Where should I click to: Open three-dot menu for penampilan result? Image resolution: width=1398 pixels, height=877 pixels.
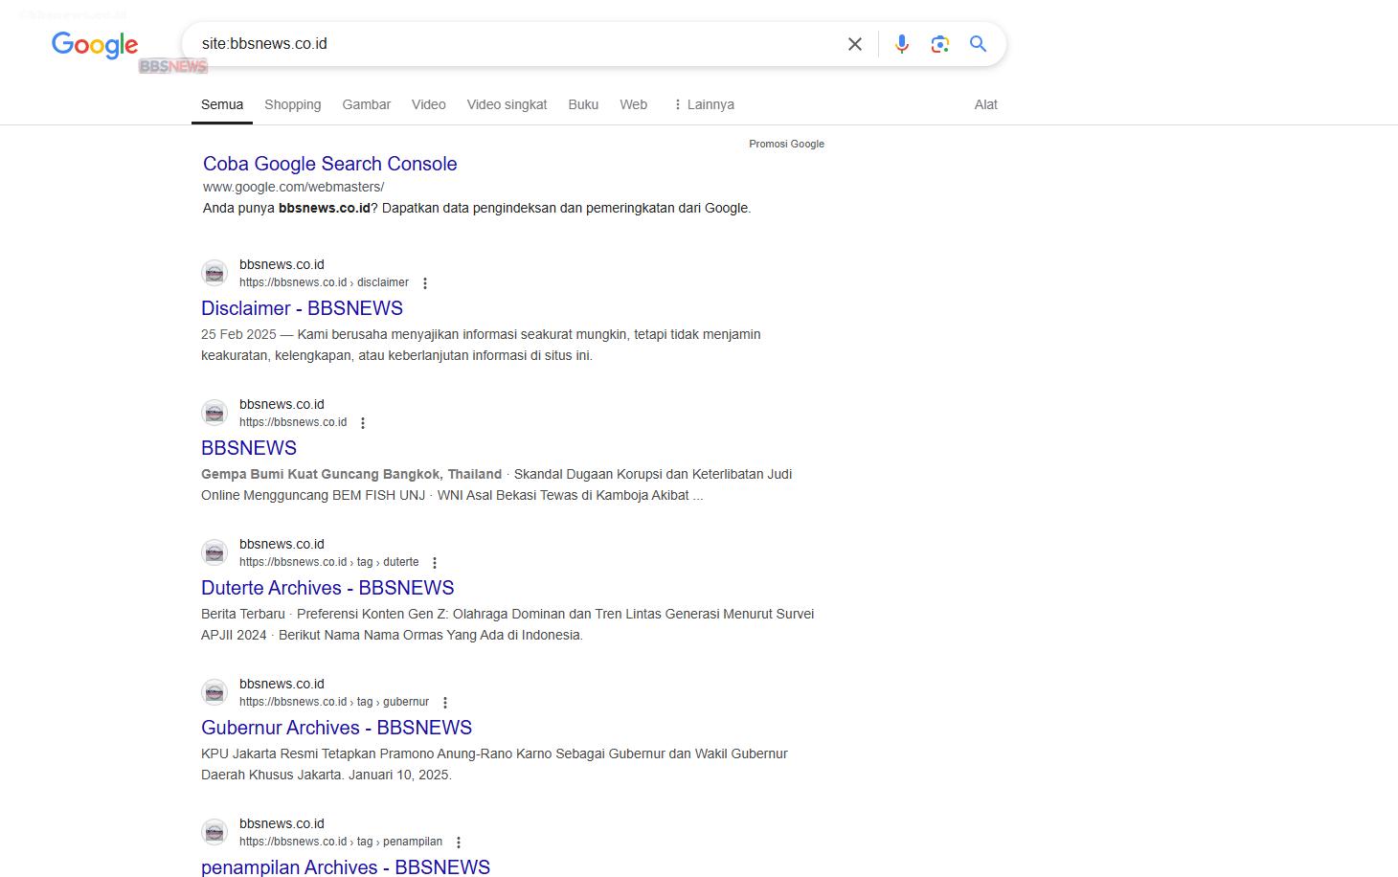tap(459, 843)
